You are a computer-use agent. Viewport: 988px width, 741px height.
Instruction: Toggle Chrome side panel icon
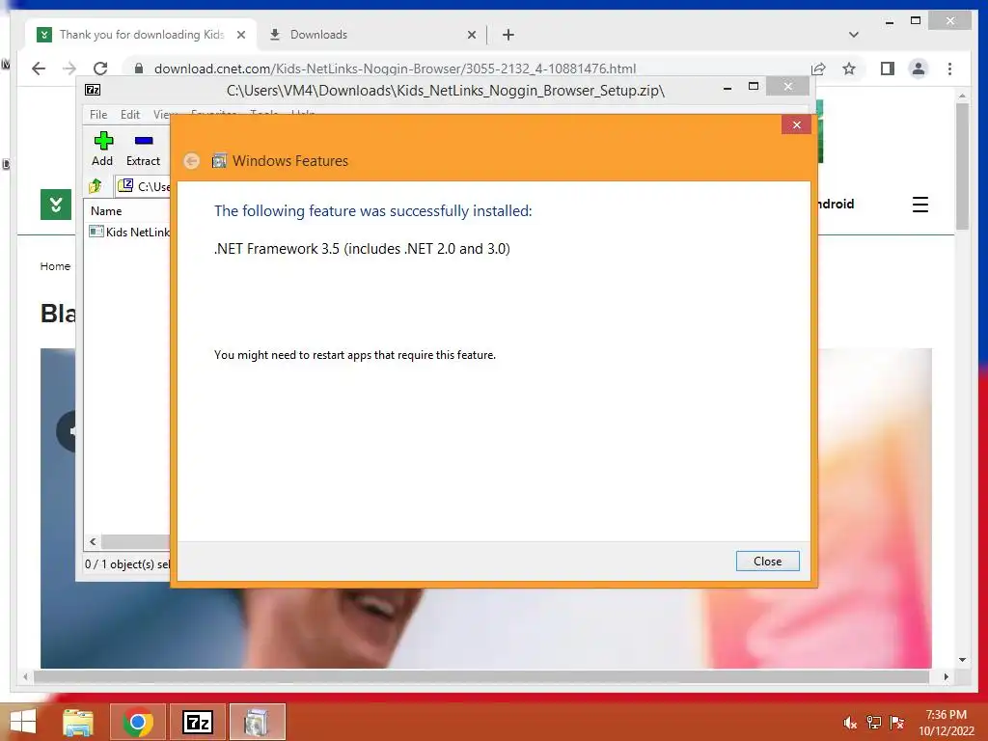click(x=888, y=69)
